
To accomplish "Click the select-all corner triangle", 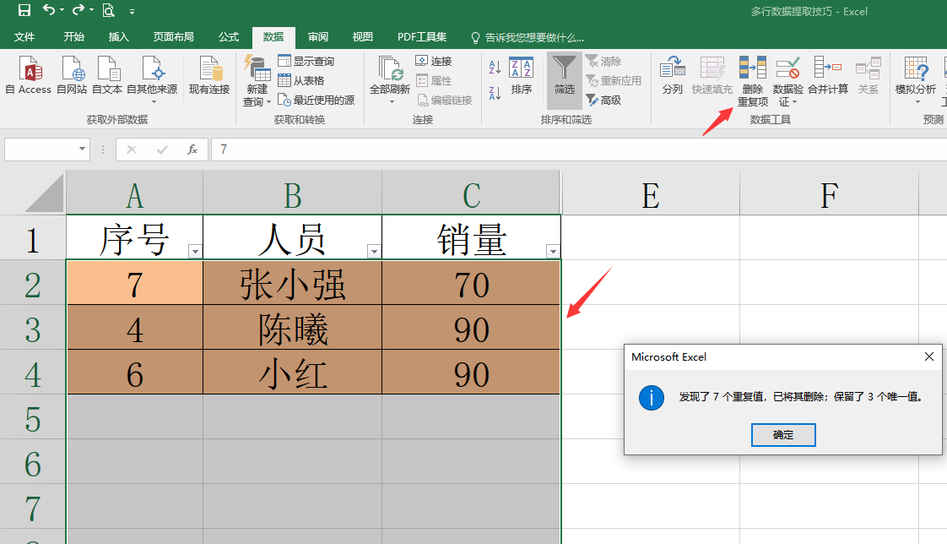I will (x=44, y=193).
